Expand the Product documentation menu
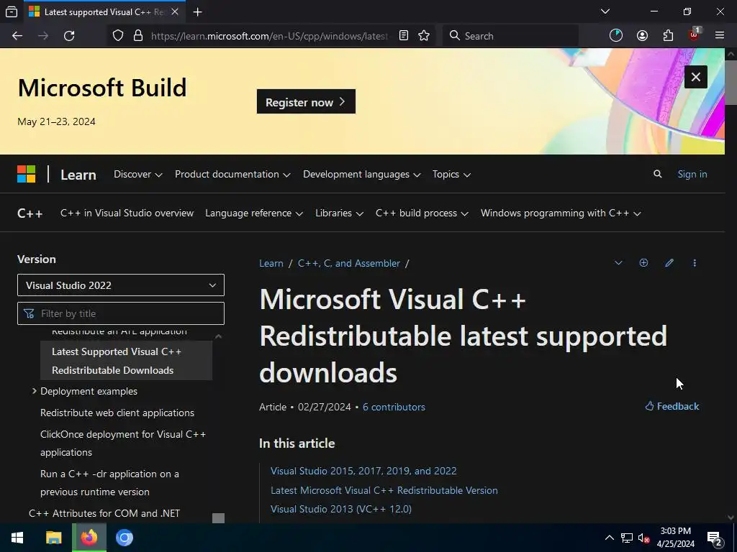Viewport: 737px width, 552px height. (232, 174)
